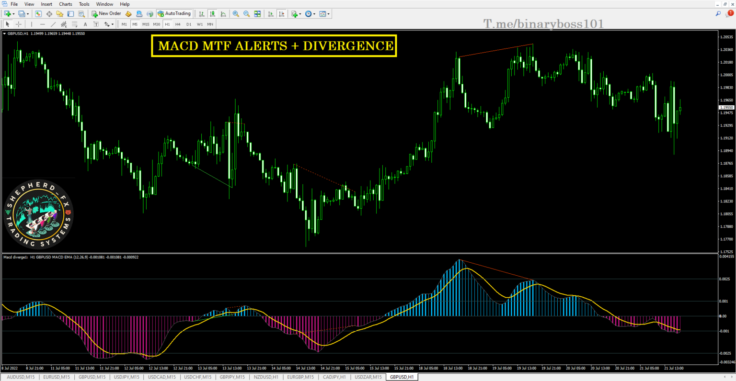Viewport: 736px width, 381px height.
Task: Click the notification badge showing 1
Action: 731,13
